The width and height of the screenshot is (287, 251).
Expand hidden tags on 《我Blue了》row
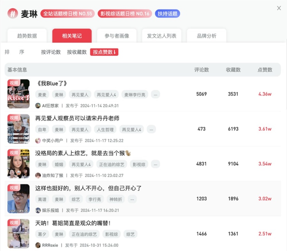click(156, 94)
